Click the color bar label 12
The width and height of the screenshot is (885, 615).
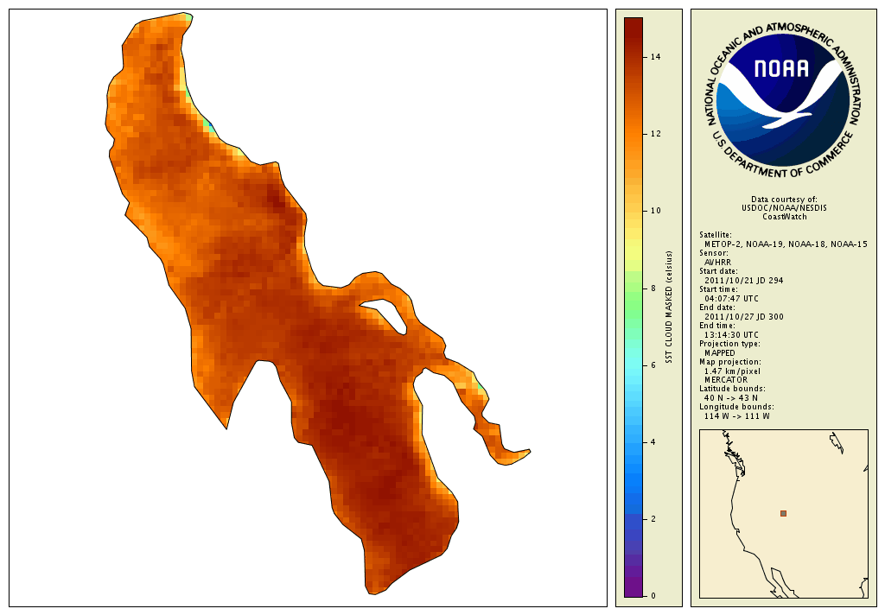(x=655, y=134)
